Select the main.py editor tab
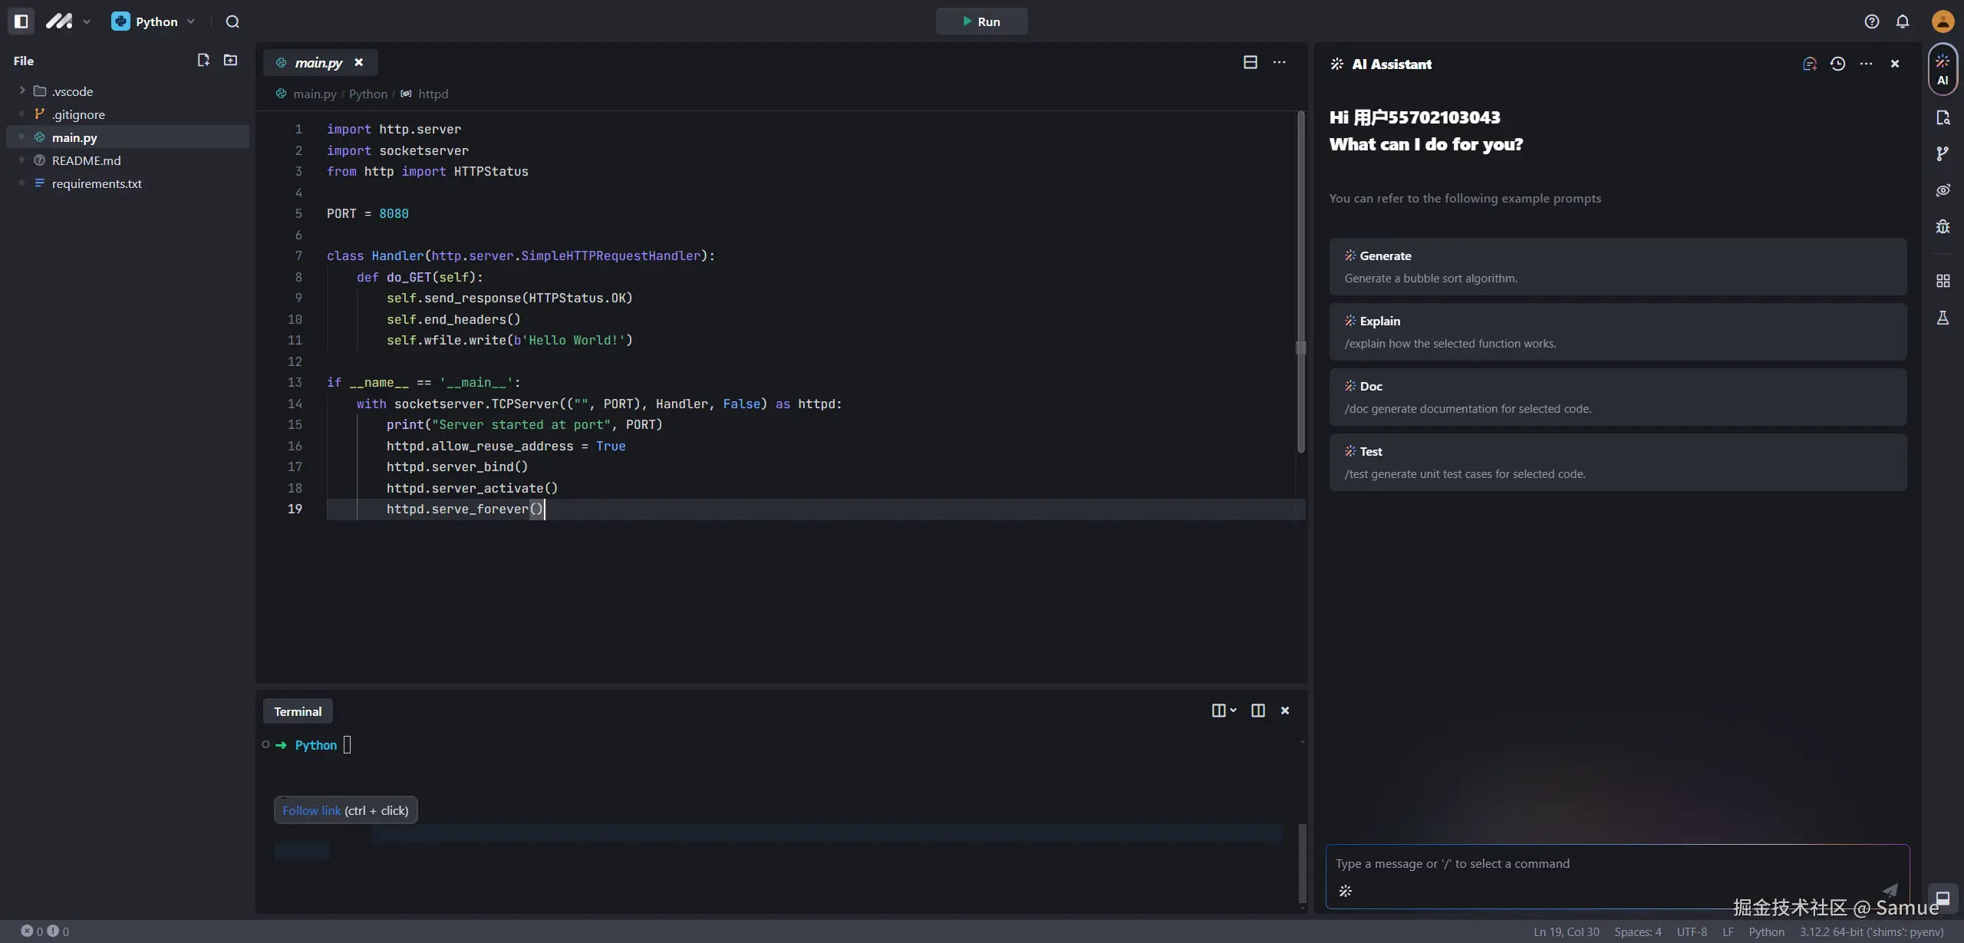The image size is (1964, 943). (318, 63)
